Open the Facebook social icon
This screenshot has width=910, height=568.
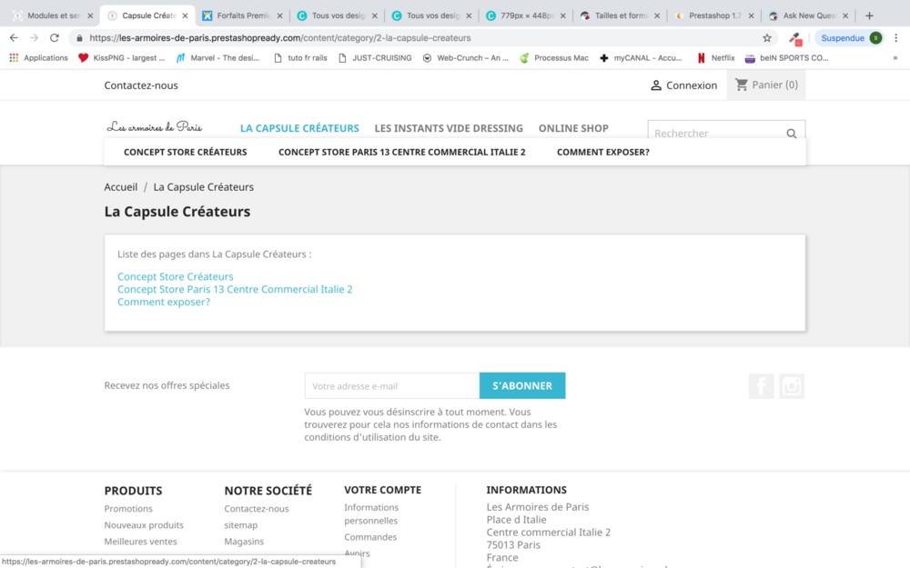point(761,386)
